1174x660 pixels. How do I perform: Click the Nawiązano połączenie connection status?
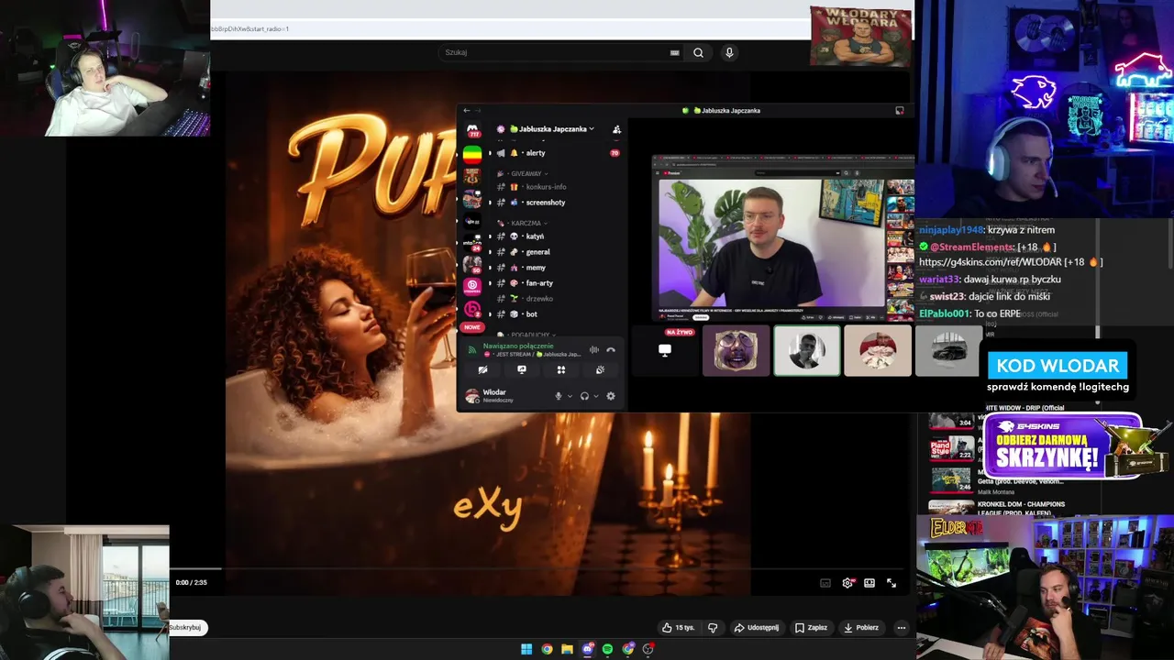(518, 346)
